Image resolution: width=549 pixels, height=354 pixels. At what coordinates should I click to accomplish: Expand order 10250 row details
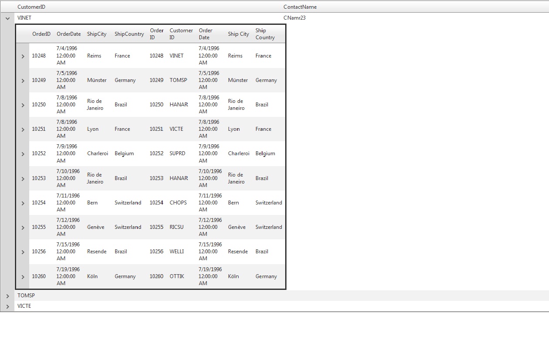pos(23,105)
